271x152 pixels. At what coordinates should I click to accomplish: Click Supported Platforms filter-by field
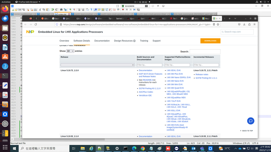(x=177, y=65)
